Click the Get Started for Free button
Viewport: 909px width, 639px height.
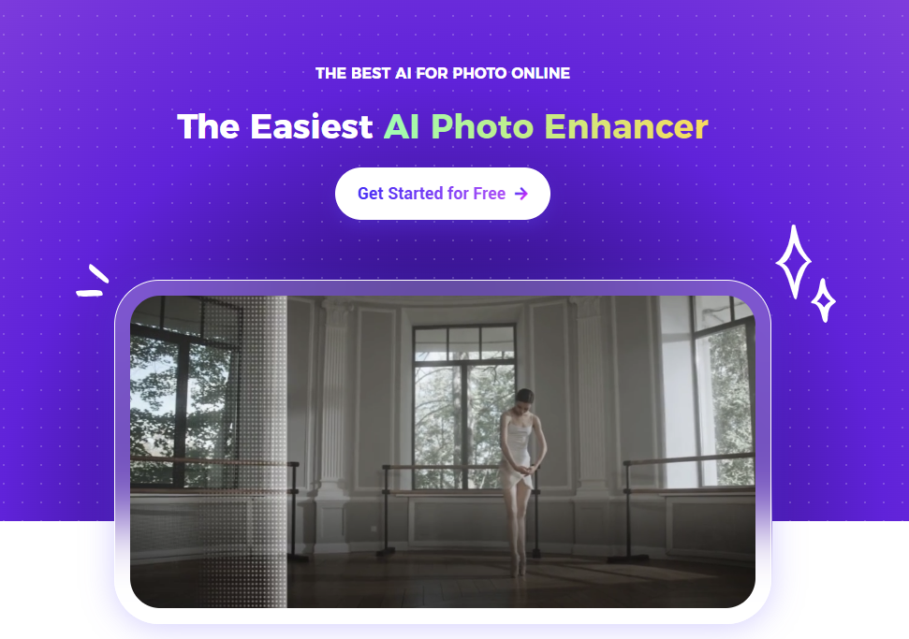click(x=442, y=194)
